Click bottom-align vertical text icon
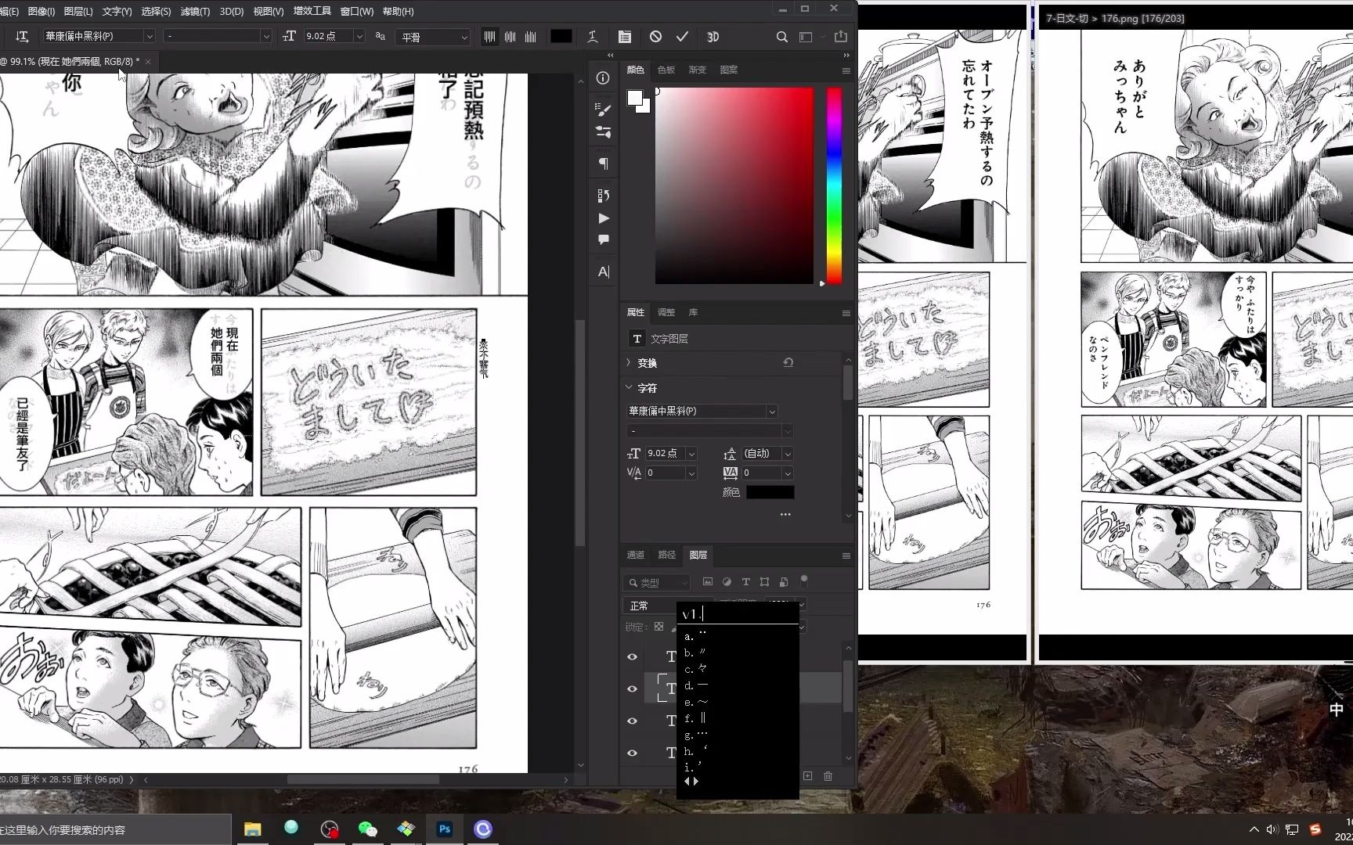1353x845 pixels. click(531, 37)
